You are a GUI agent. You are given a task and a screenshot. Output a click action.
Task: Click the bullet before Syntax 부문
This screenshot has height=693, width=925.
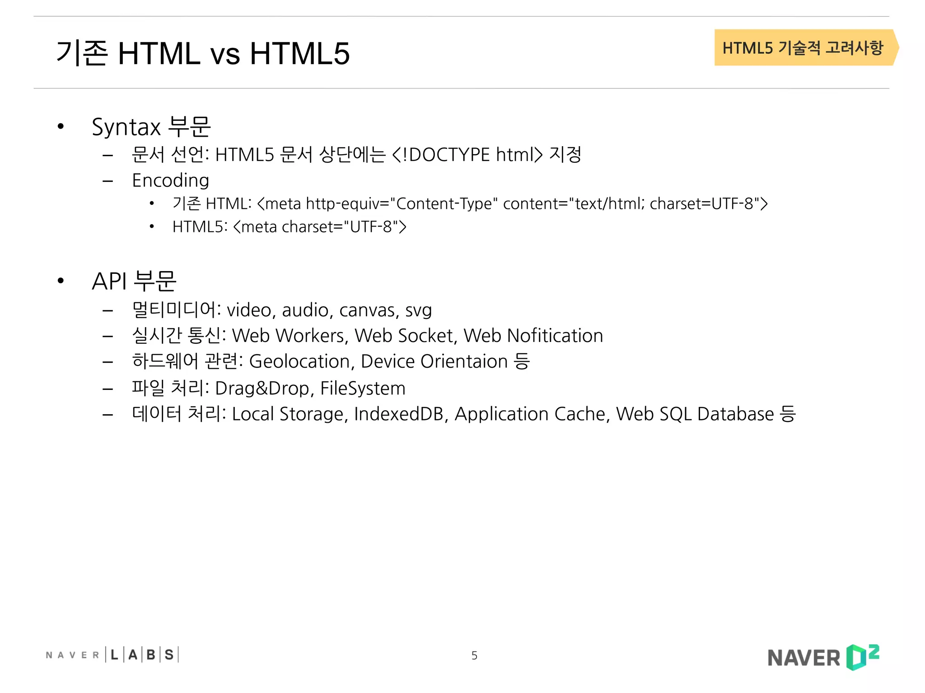(x=61, y=127)
